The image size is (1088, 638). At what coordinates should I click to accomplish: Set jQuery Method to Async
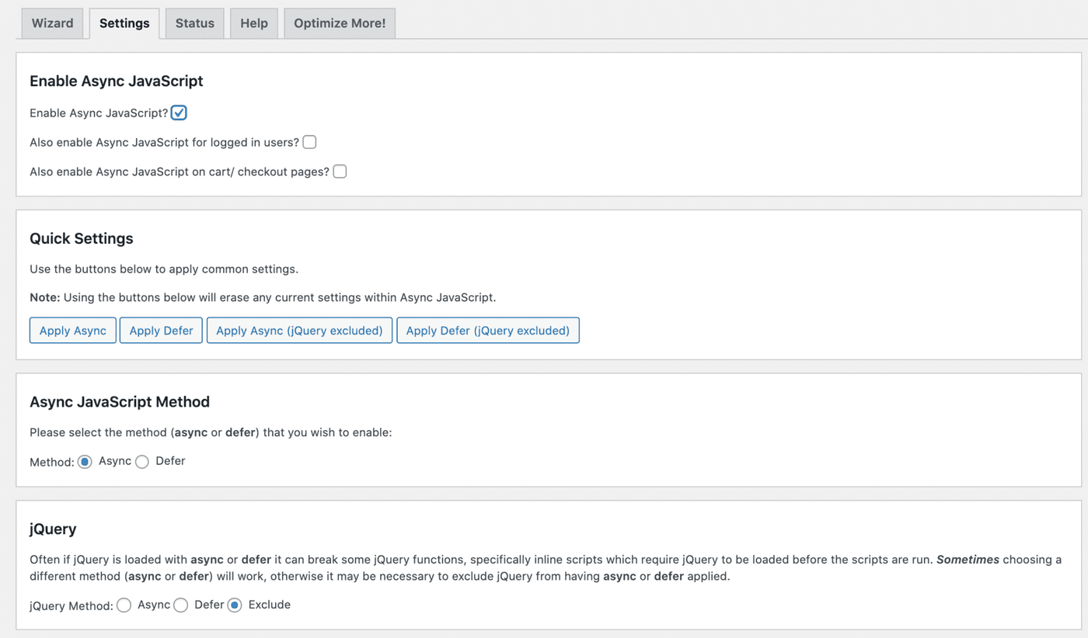pyautogui.click(x=124, y=605)
